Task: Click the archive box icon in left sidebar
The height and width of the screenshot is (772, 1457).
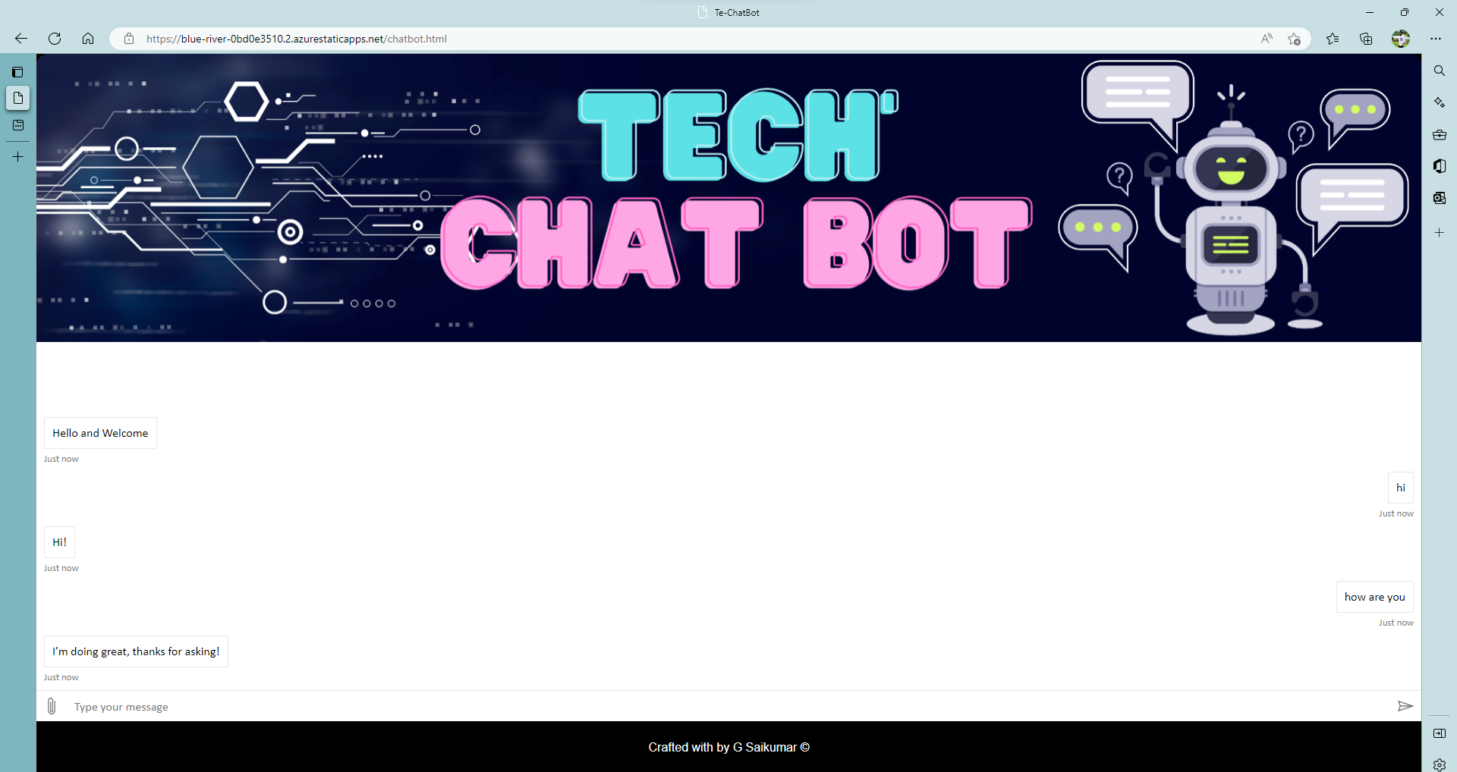Action: coord(17,125)
